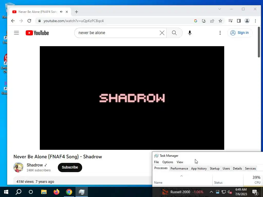263x197 pixels.
Task: Click the volume muted tray icon
Action: [230, 192]
